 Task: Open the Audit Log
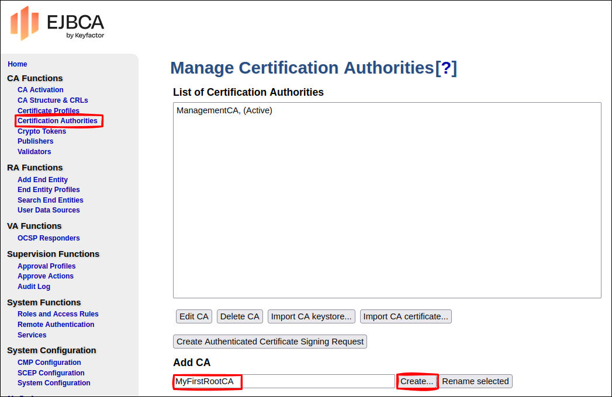point(34,287)
